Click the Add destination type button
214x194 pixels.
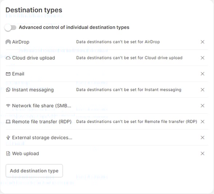point(34,171)
